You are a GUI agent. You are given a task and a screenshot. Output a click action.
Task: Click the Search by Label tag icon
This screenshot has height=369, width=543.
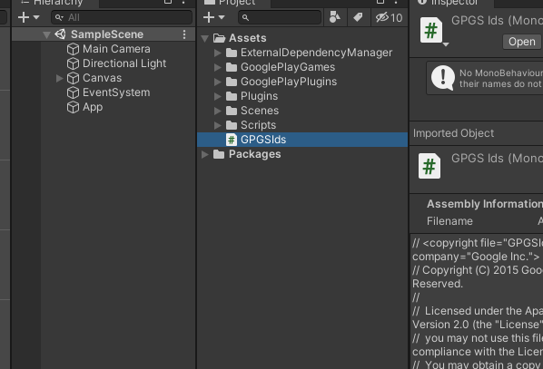pos(358,17)
